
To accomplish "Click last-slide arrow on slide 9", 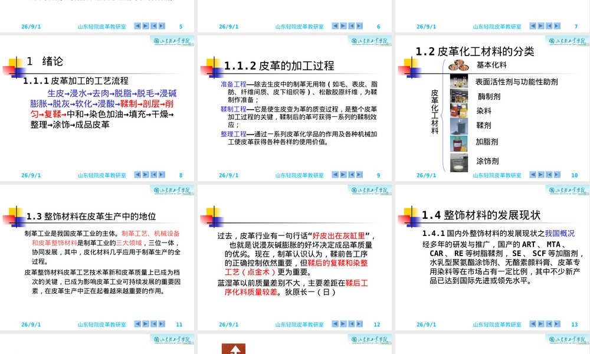I will tap(359, 175).
